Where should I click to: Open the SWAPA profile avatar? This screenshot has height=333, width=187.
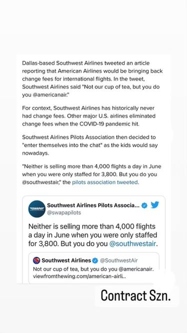pyautogui.click(x=37, y=209)
